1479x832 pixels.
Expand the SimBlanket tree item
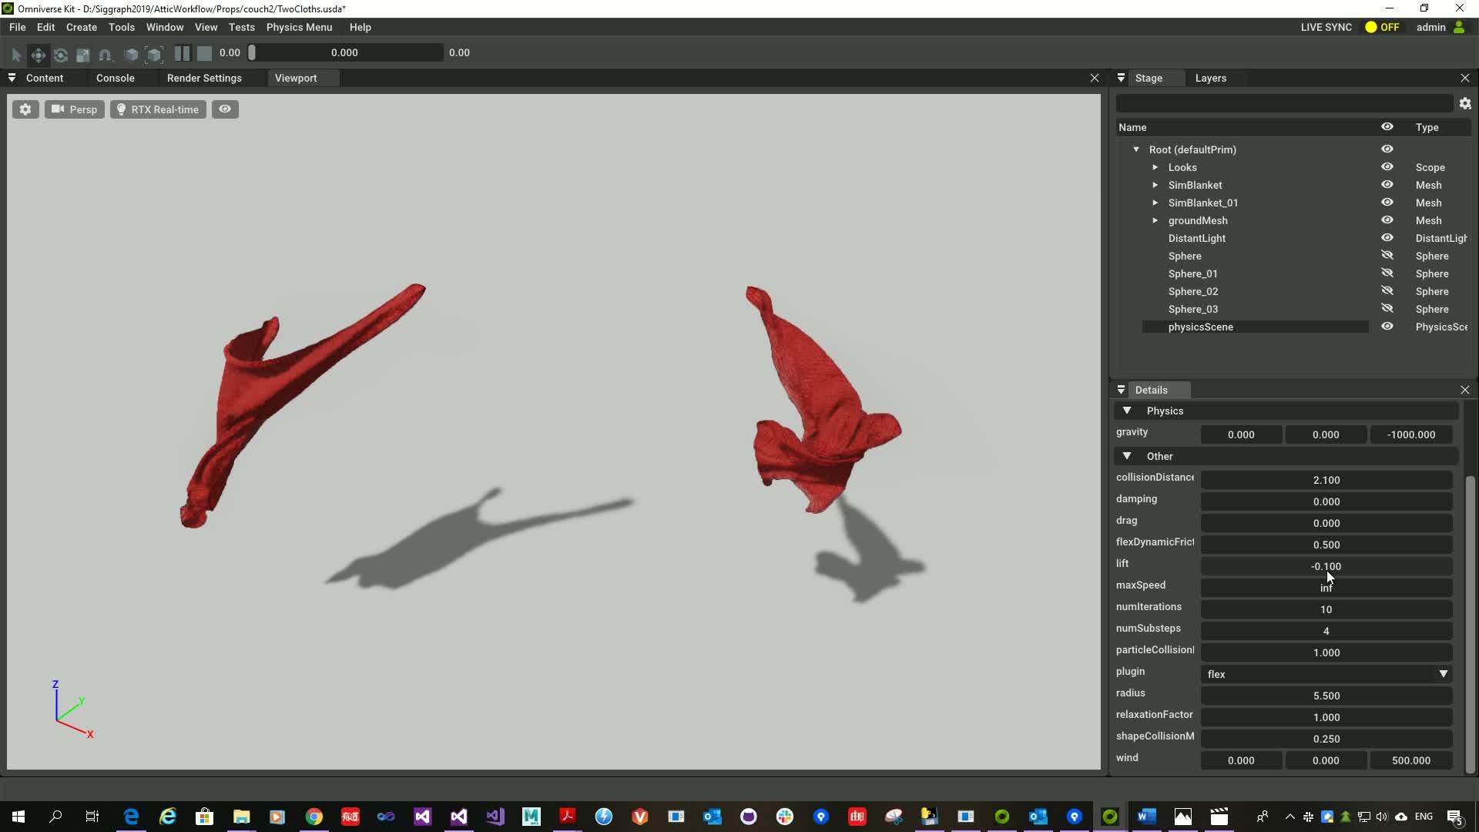(1155, 185)
